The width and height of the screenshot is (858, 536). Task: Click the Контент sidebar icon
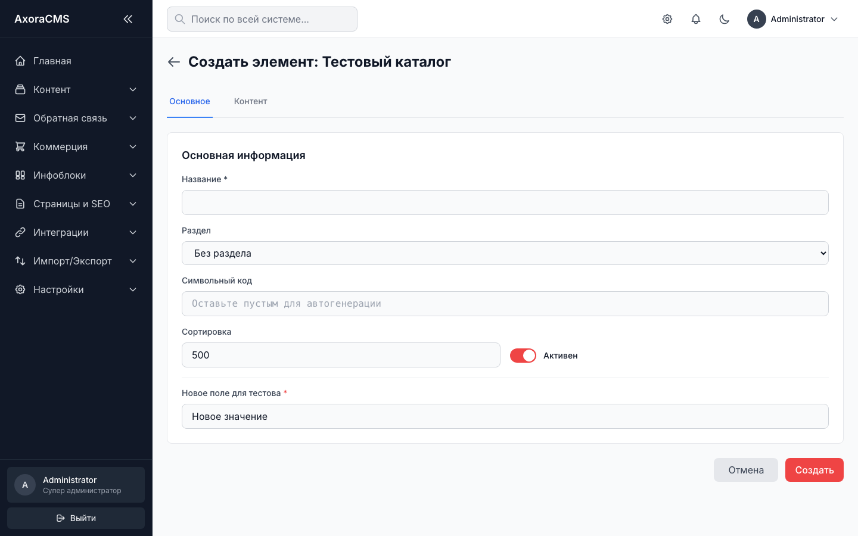(x=20, y=89)
